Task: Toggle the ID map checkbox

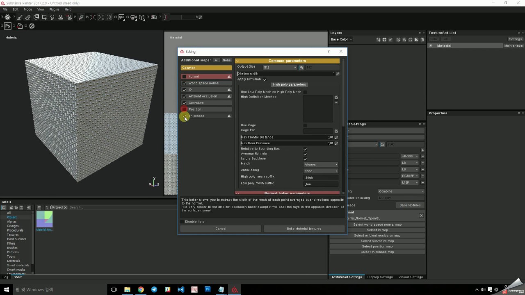Action: 184,90
